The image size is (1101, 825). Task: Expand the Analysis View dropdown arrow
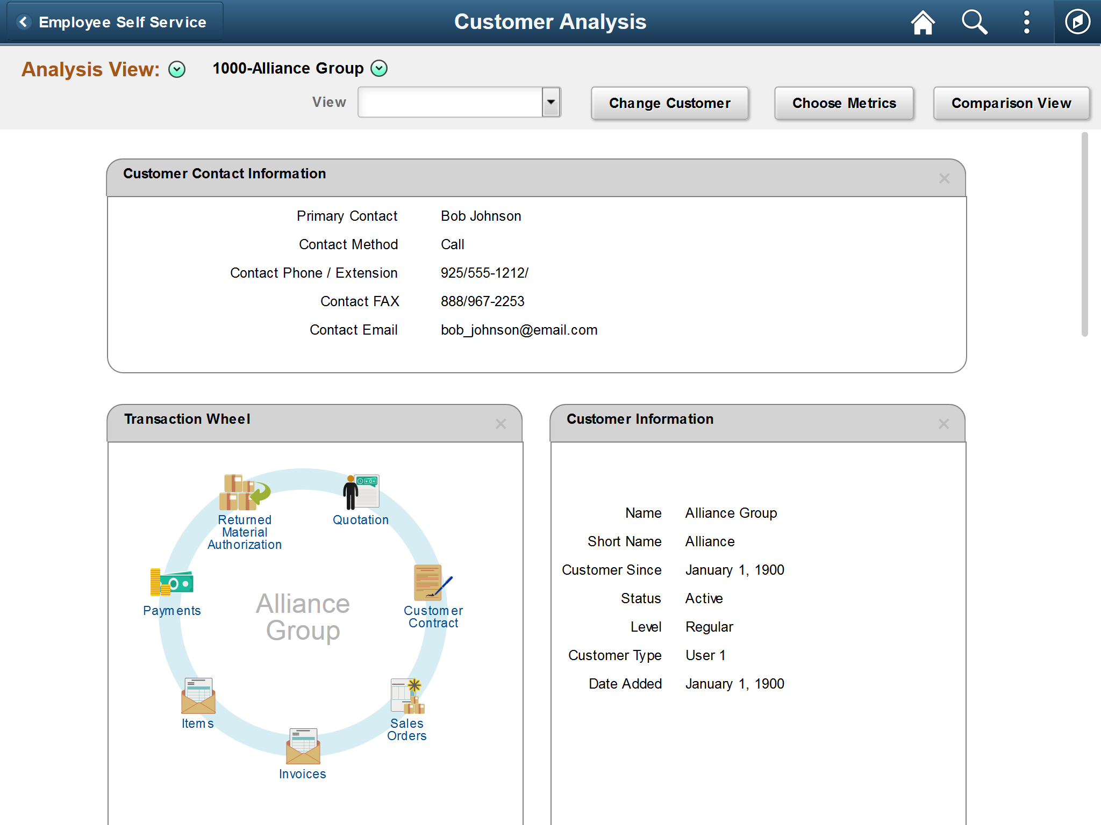point(177,69)
